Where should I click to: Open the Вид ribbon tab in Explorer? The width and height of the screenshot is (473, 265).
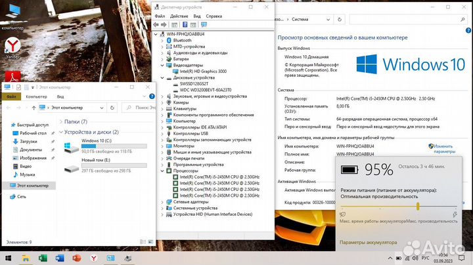(60, 96)
